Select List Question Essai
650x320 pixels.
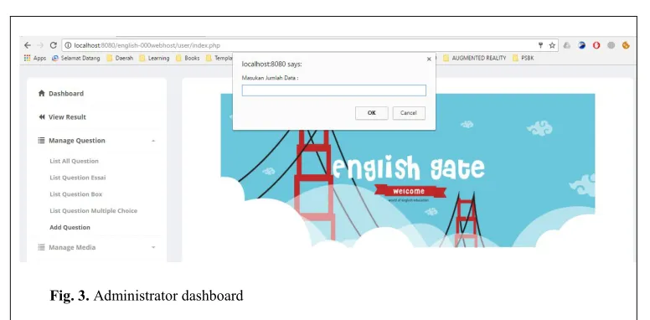(x=78, y=178)
